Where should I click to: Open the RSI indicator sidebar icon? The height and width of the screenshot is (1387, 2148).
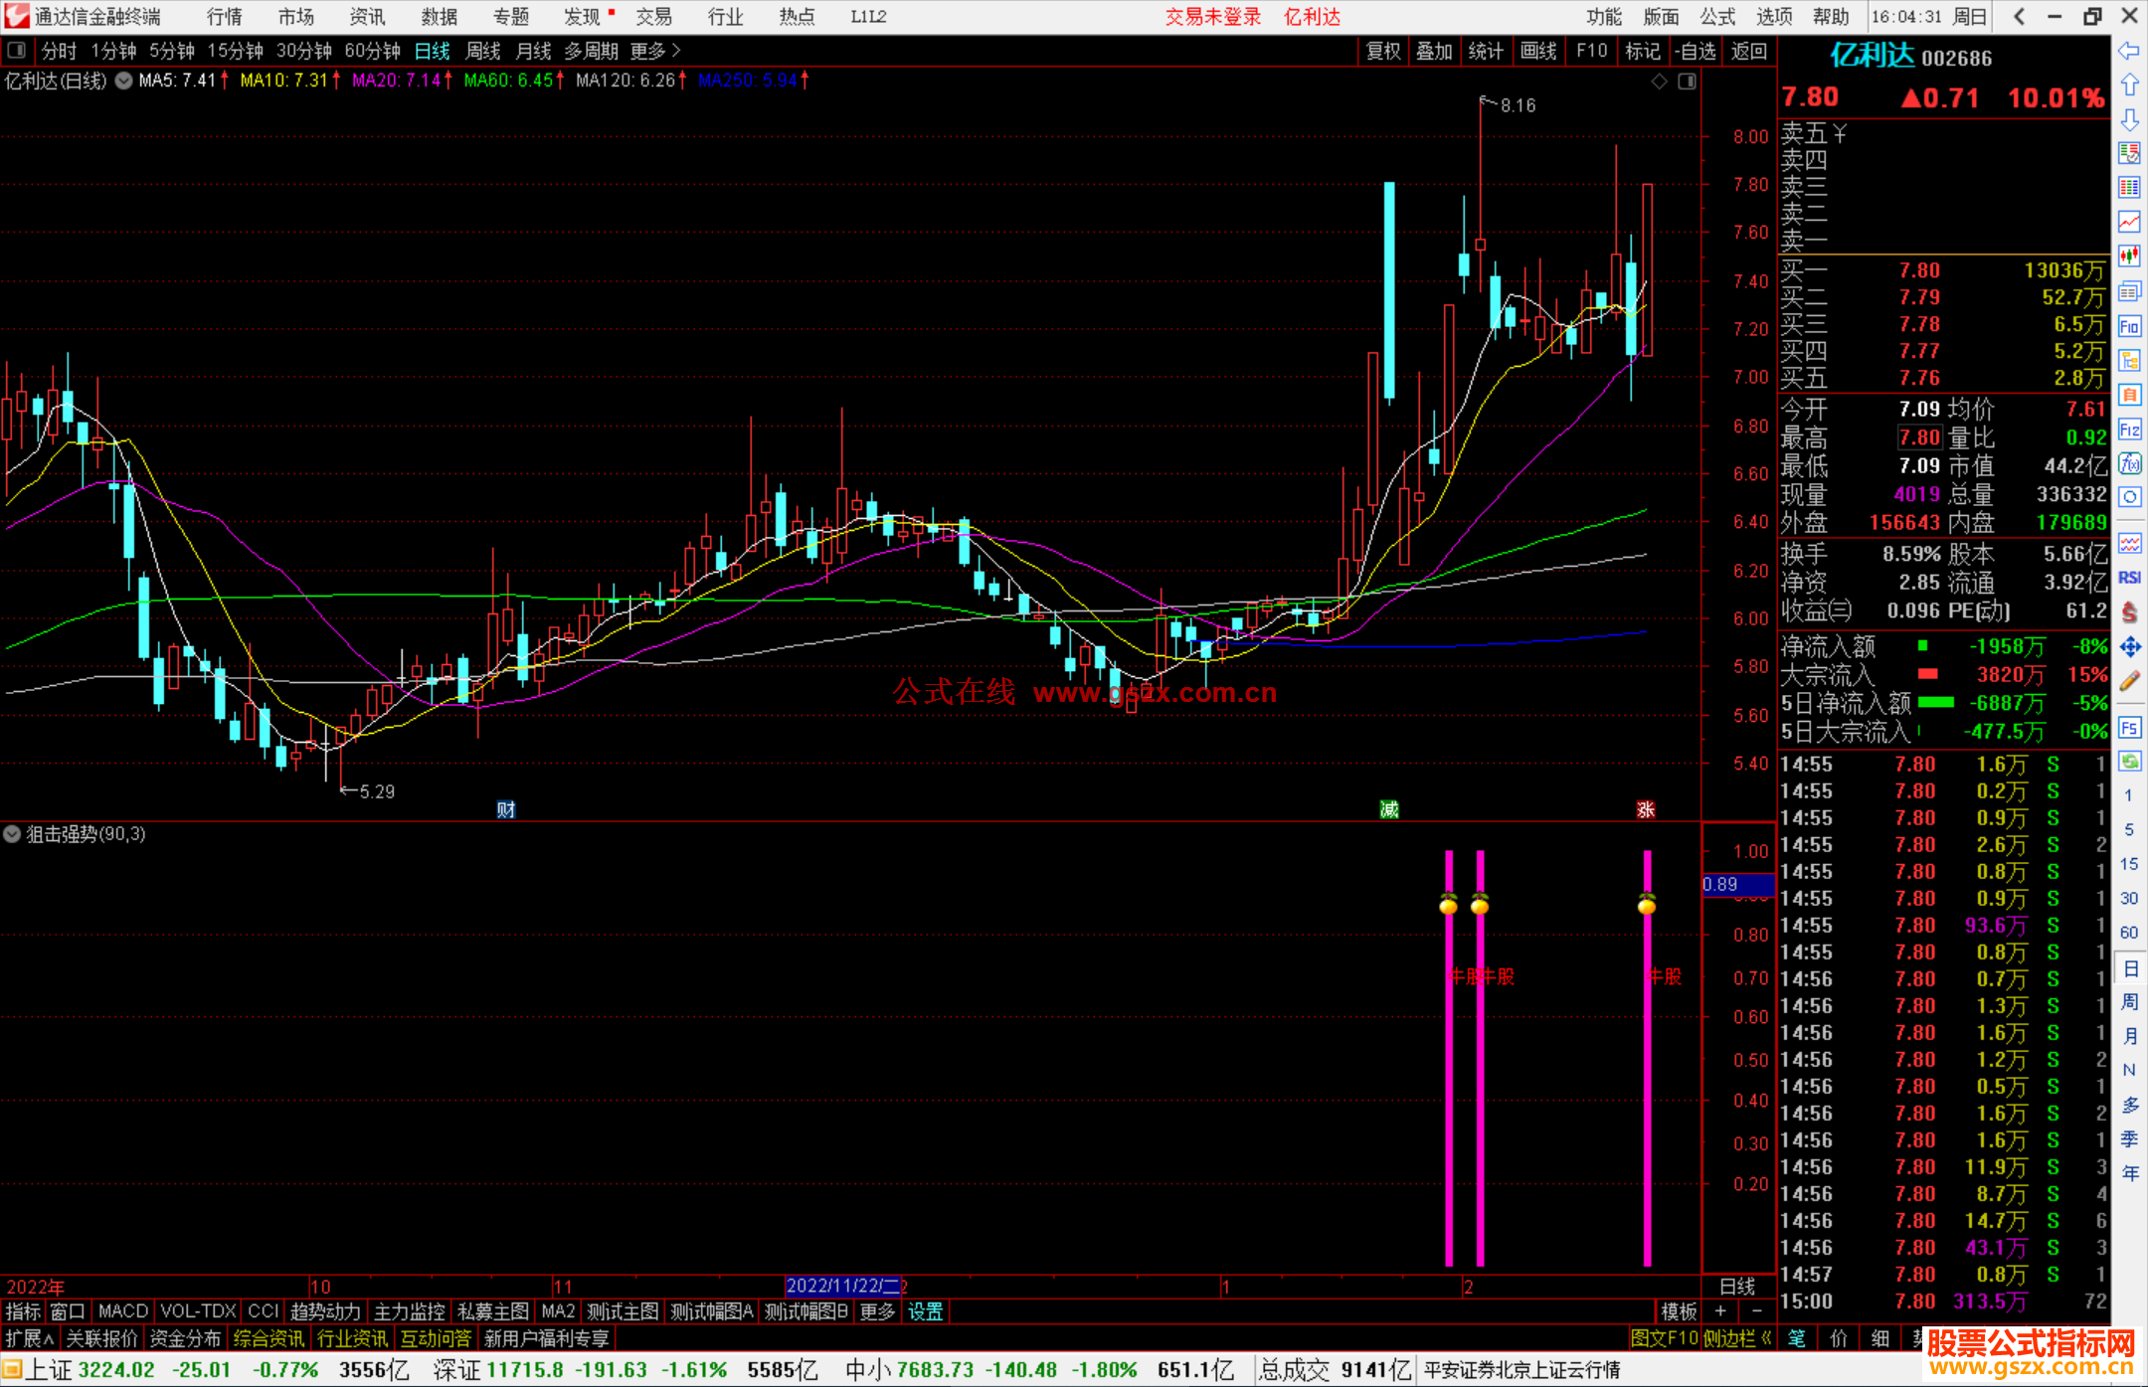pos(2129,578)
